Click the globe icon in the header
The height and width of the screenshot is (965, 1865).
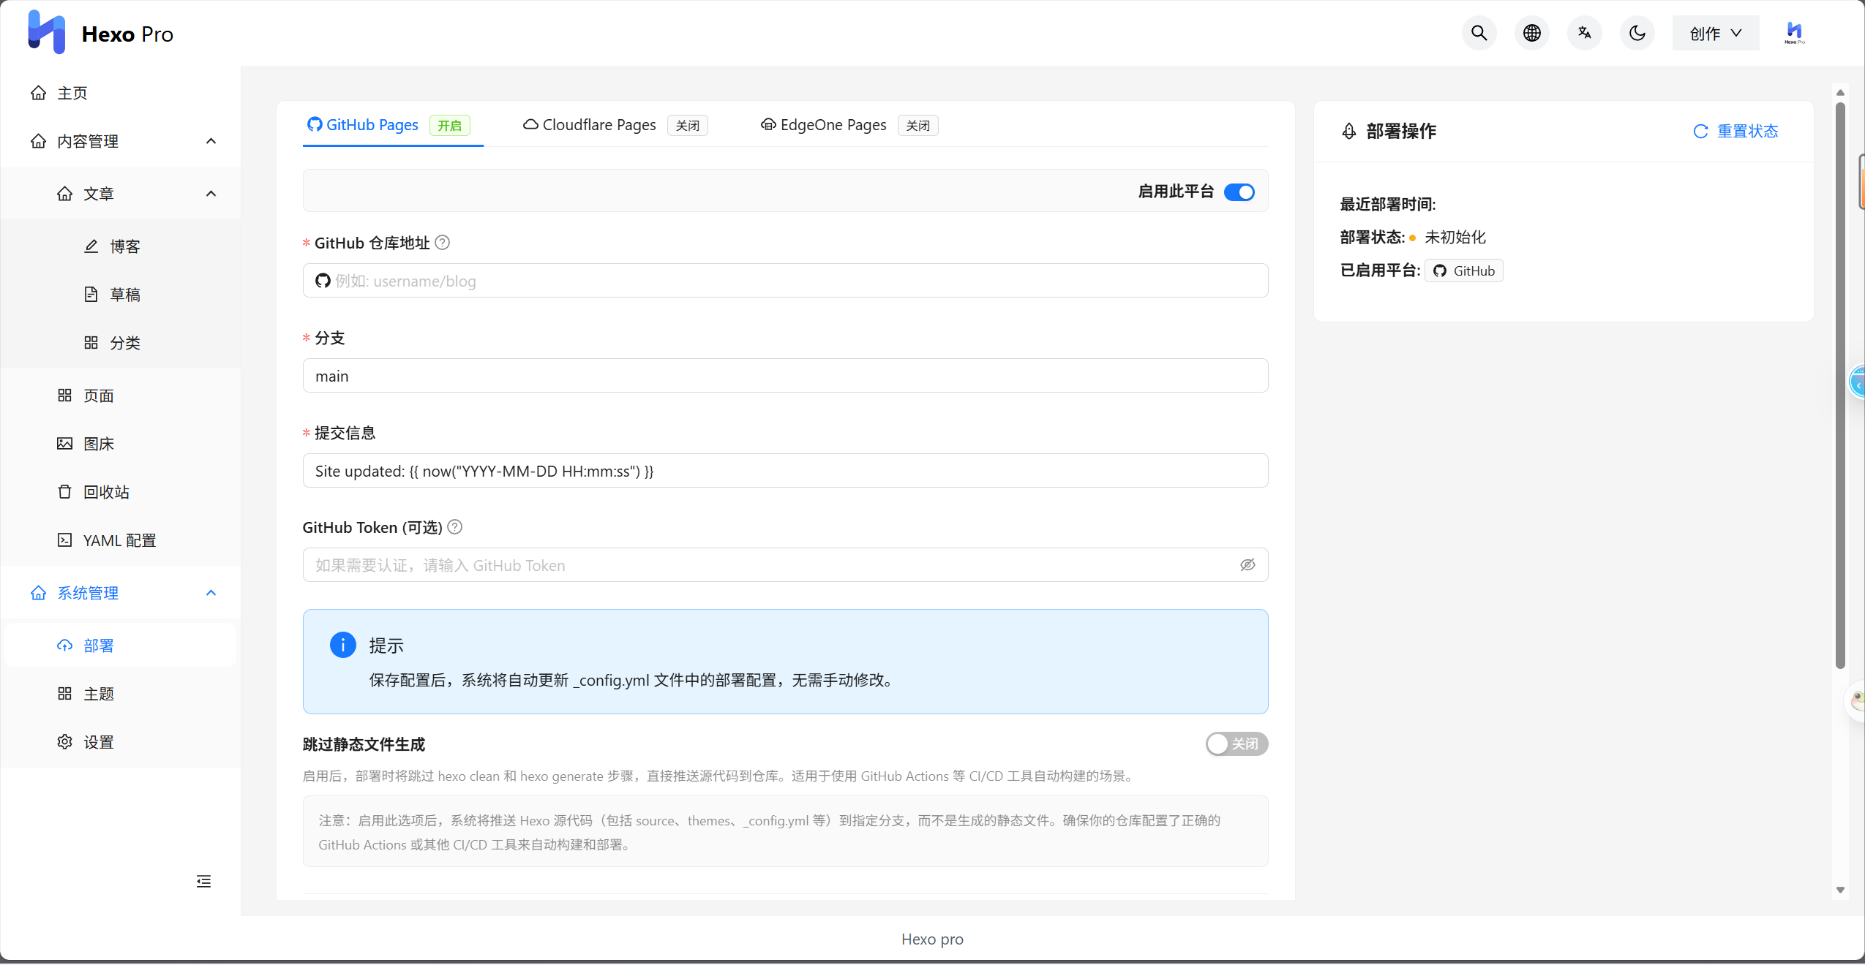tap(1531, 34)
